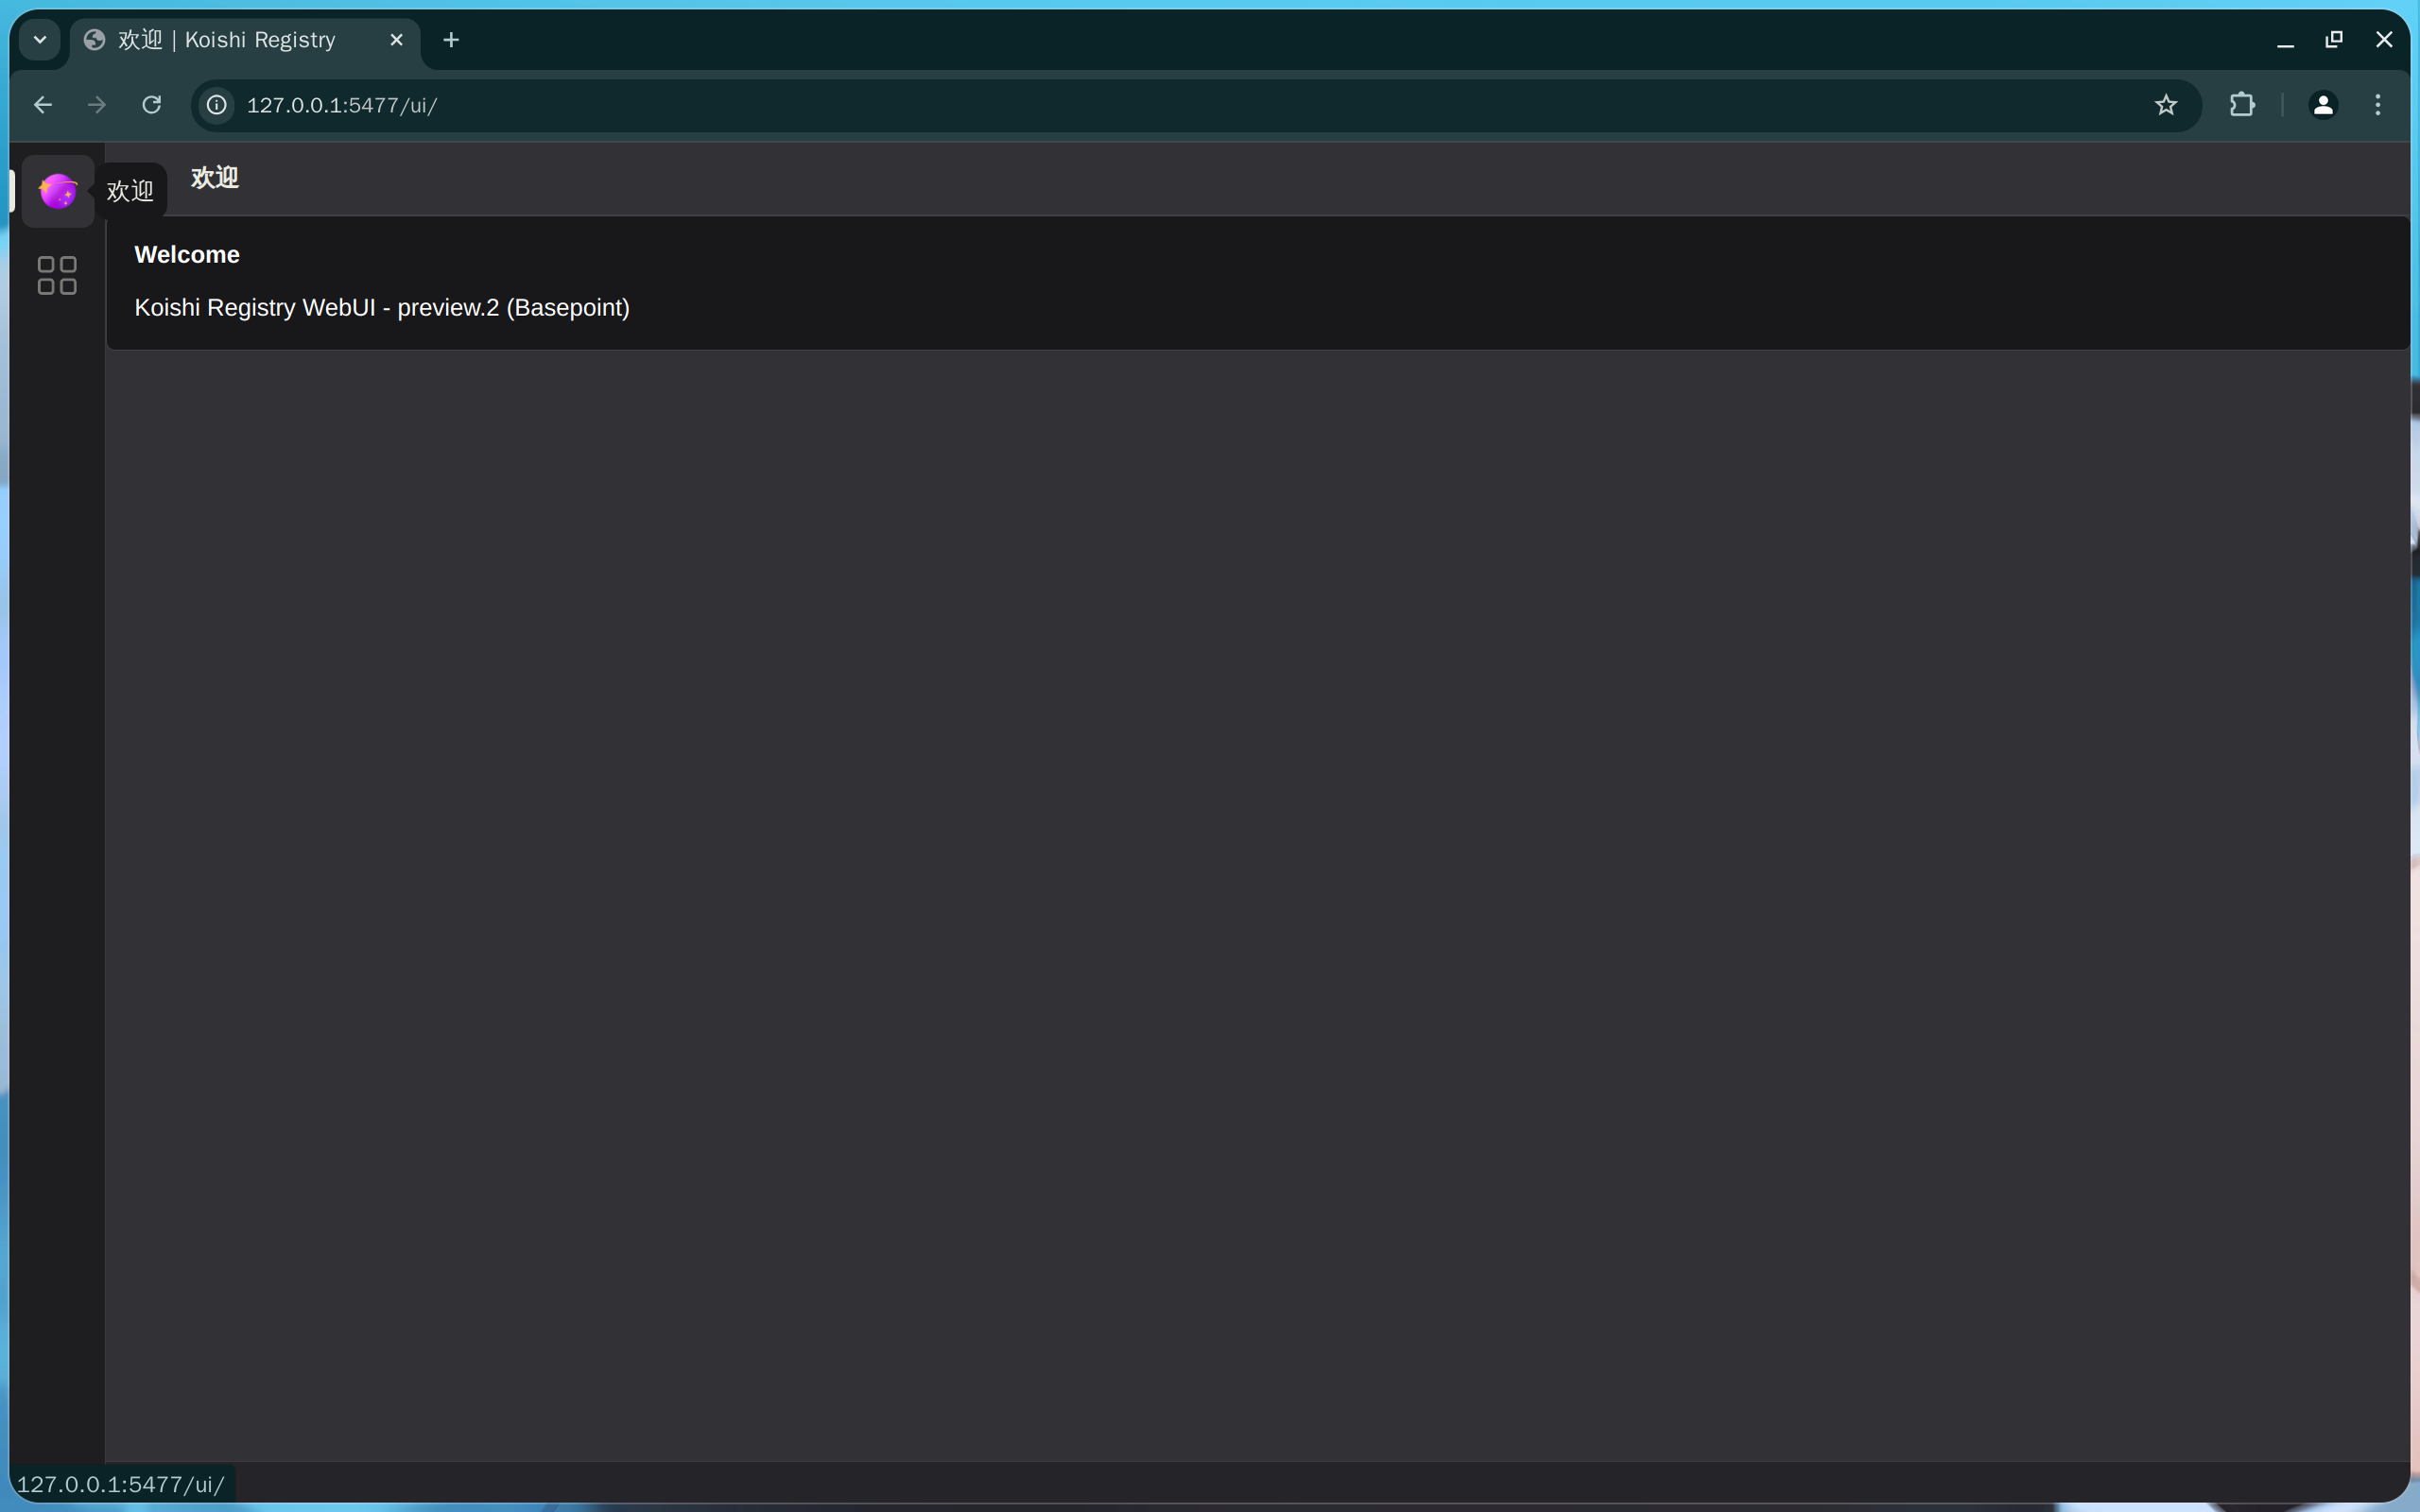View site information icon beside the URL
2420x1512 pixels.
217,105
